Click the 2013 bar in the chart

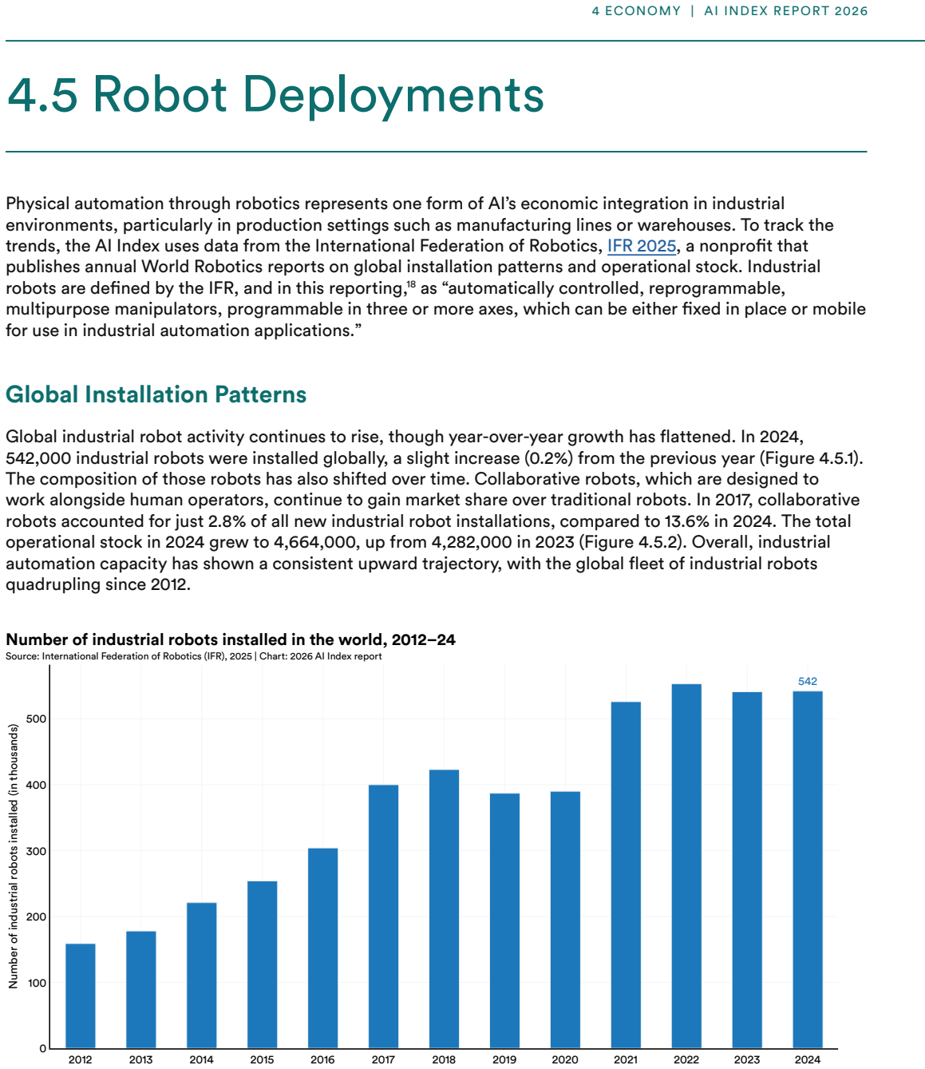(x=141, y=990)
